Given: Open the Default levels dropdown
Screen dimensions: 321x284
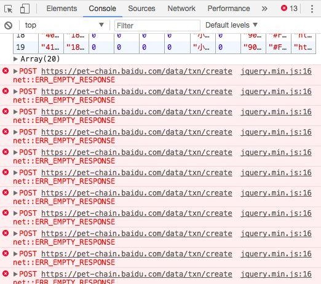Looking at the screenshot, I should tap(231, 25).
